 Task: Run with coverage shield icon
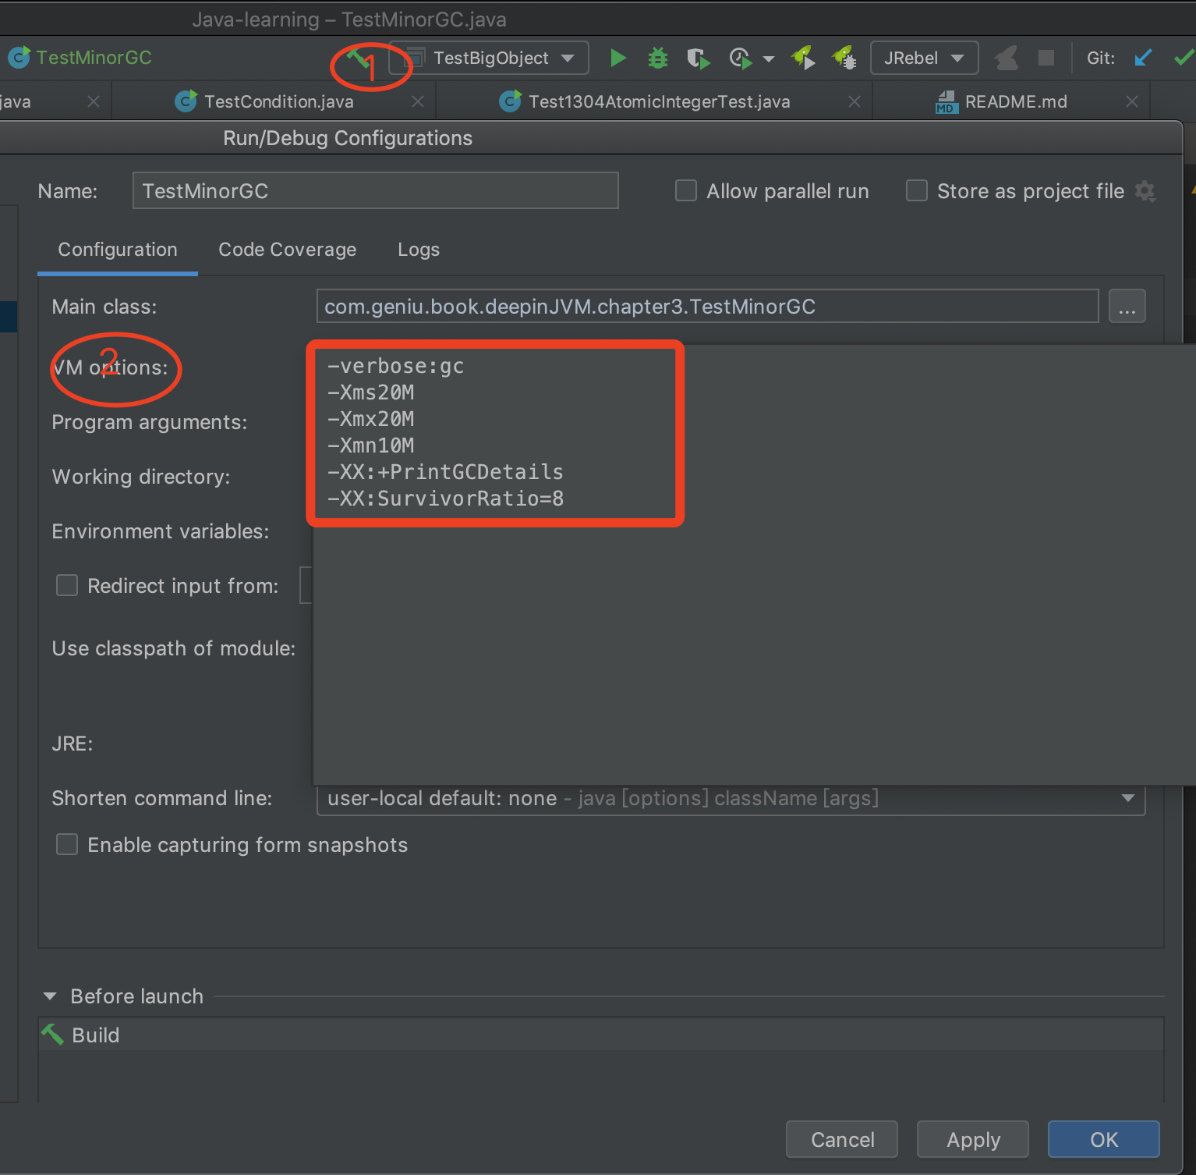[x=699, y=59]
